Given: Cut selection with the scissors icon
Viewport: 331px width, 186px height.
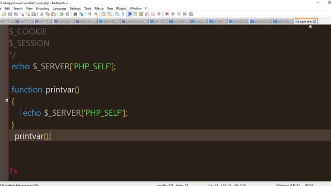Looking at the screenshot, I should [x=41, y=14].
